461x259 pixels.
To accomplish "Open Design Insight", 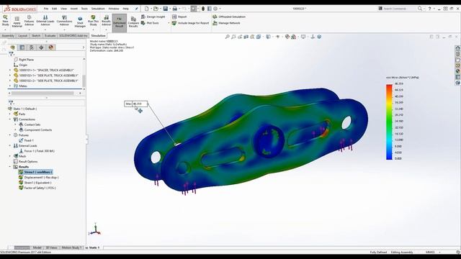I will [x=153, y=17].
